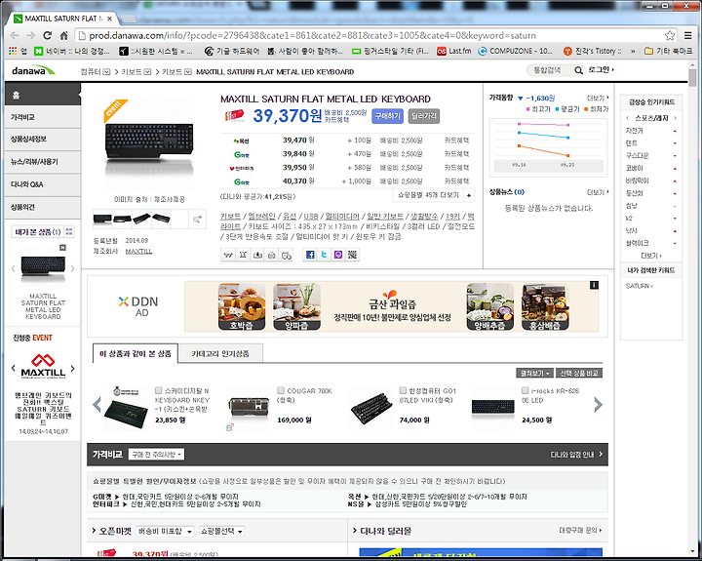The width and height of the screenshot is (702, 561).
Task: Click the delivery truck icon below the specs
Action: [286, 255]
